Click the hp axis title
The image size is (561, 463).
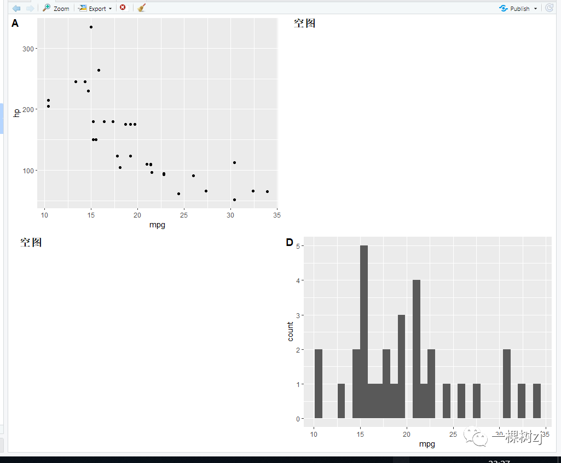click(x=16, y=113)
